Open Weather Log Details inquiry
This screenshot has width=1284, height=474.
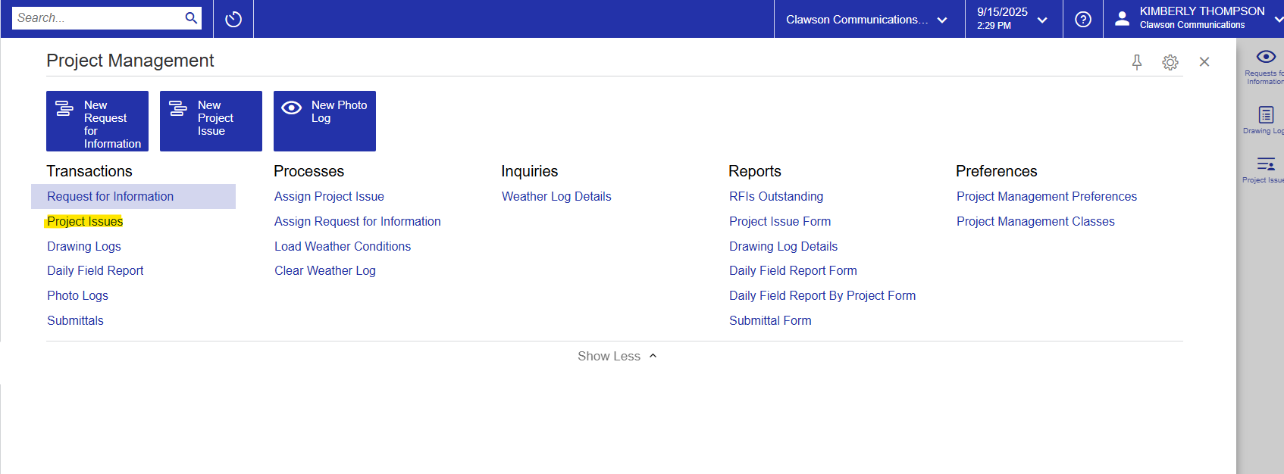pos(556,196)
